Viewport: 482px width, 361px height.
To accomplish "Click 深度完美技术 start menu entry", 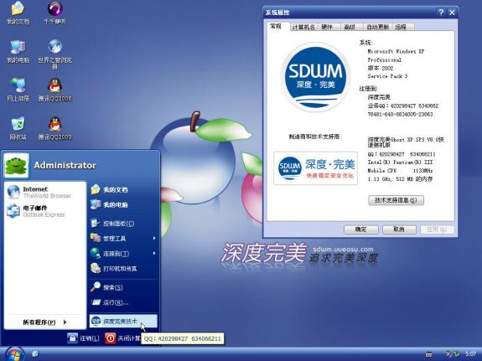I will (x=123, y=321).
